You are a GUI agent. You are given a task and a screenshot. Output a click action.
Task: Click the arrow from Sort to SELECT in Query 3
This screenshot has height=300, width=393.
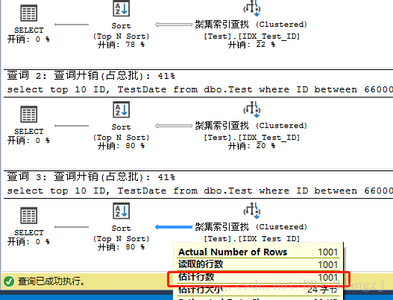coord(72,227)
